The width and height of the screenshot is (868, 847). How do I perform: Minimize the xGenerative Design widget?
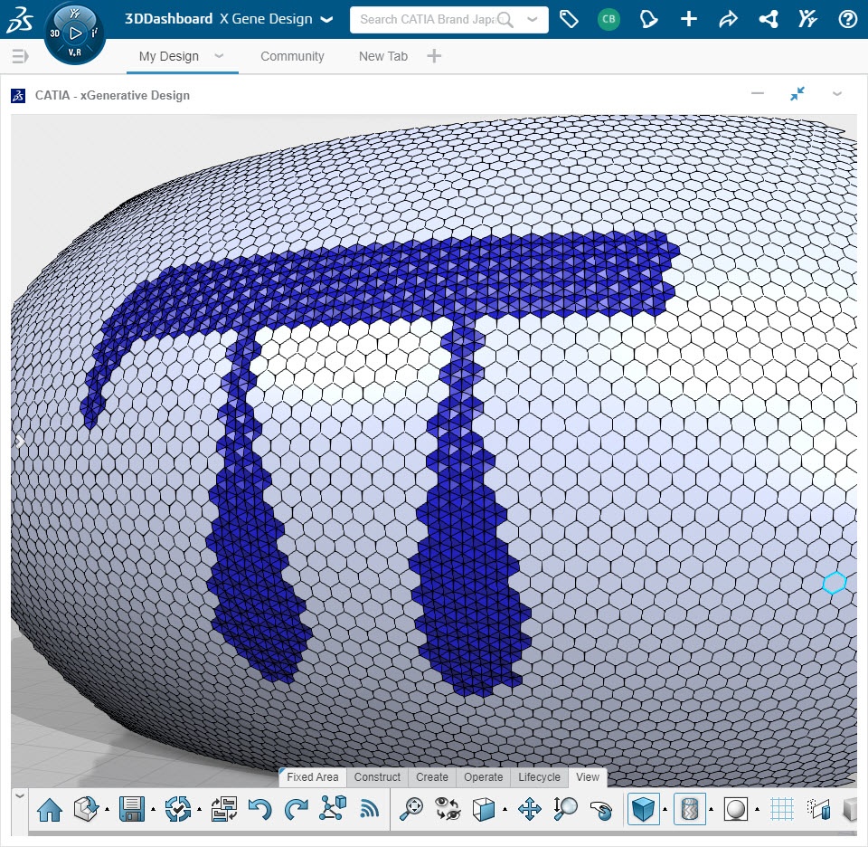pyautogui.click(x=758, y=93)
